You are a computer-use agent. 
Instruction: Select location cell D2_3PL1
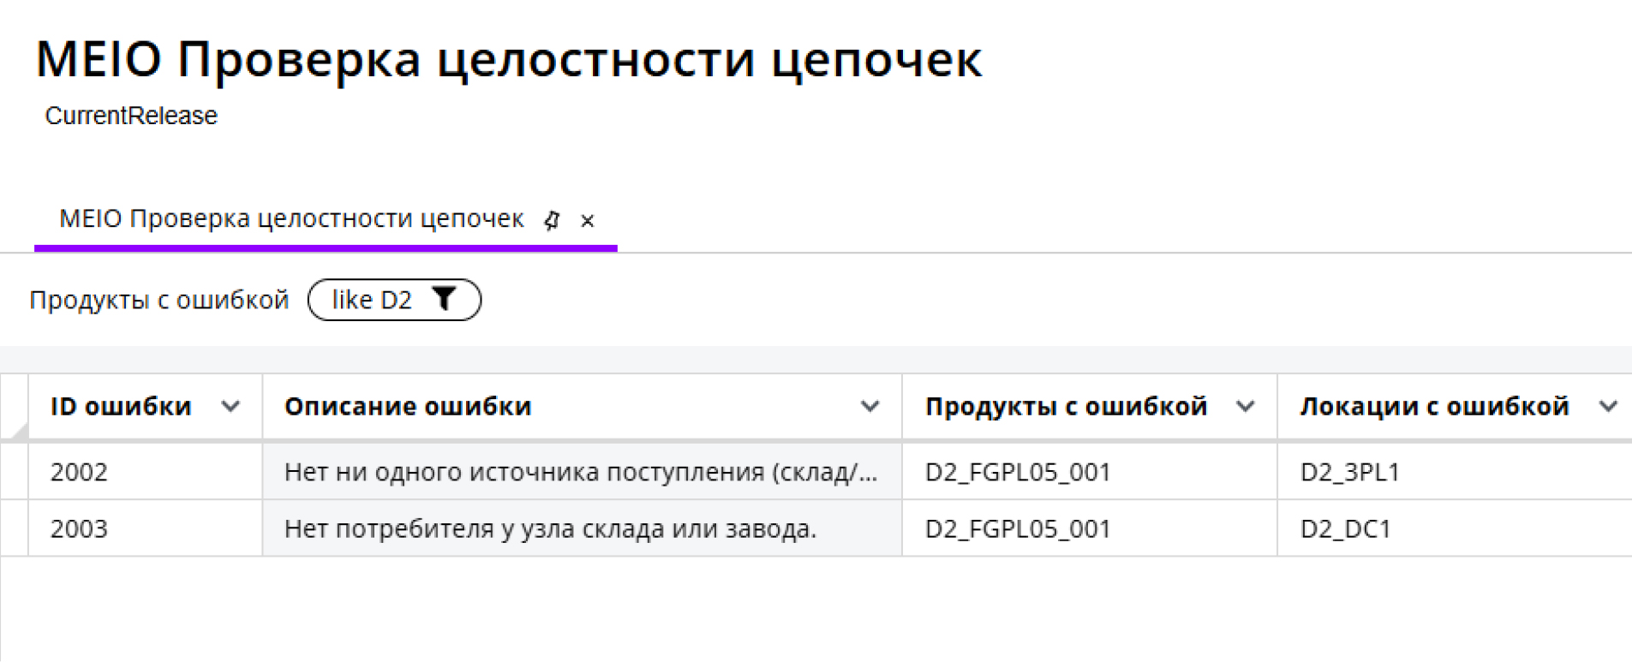pos(1350,472)
